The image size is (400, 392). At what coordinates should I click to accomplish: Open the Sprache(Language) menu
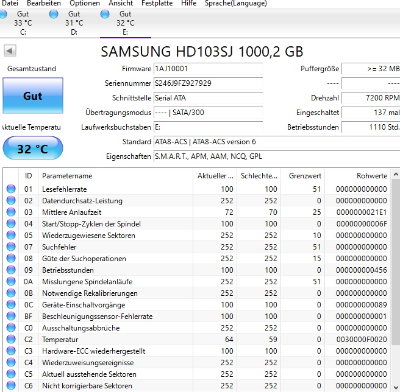(236, 3)
